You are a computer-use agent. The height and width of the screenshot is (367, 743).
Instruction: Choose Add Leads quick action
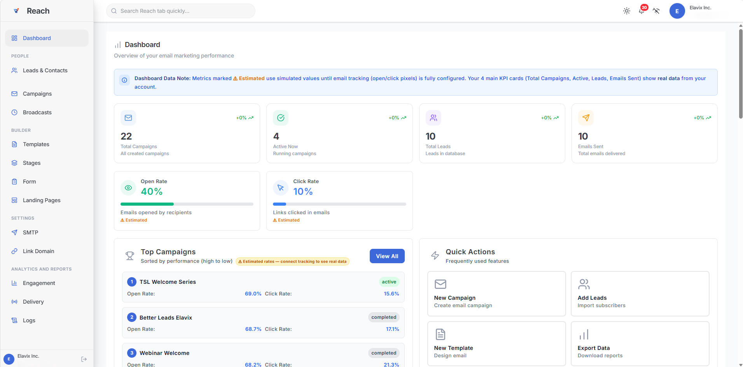click(x=640, y=294)
